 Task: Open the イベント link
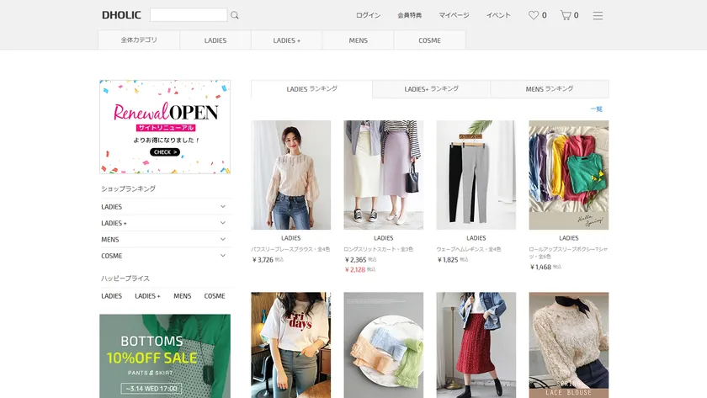click(x=498, y=15)
